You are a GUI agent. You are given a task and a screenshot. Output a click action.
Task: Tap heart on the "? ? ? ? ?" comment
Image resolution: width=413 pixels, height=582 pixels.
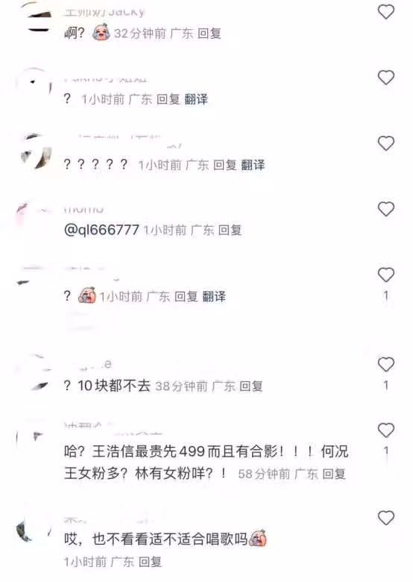point(386,143)
